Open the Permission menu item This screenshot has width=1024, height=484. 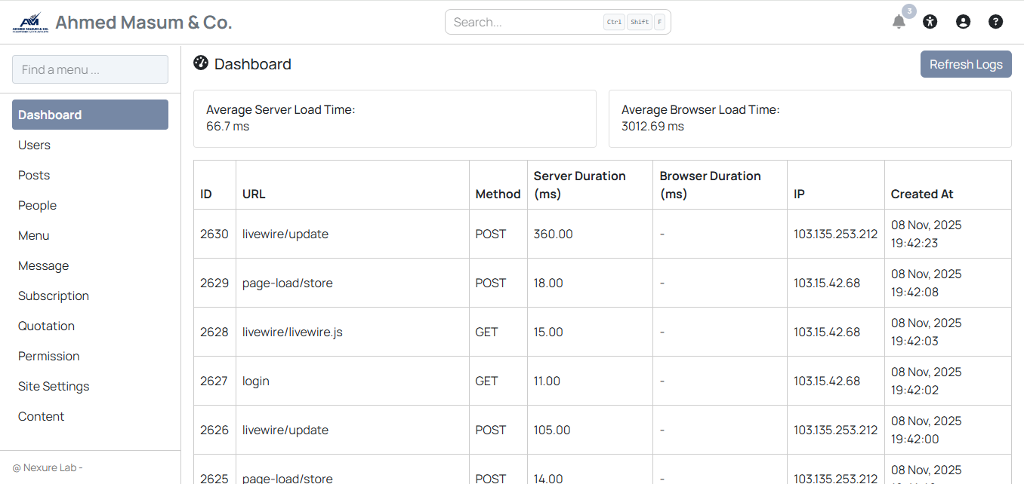click(x=49, y=356)
